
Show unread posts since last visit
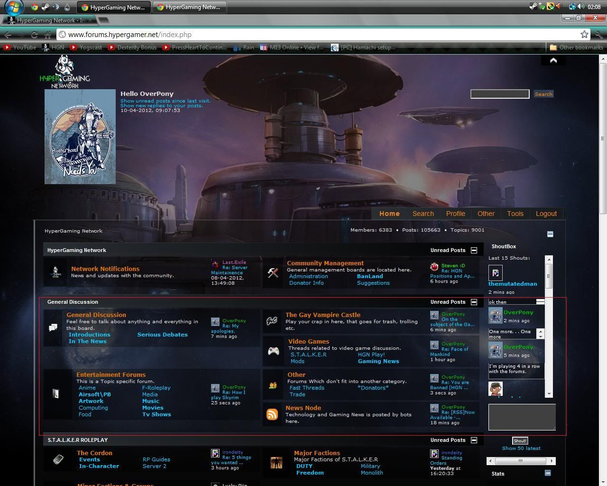(x=166, y=101)
